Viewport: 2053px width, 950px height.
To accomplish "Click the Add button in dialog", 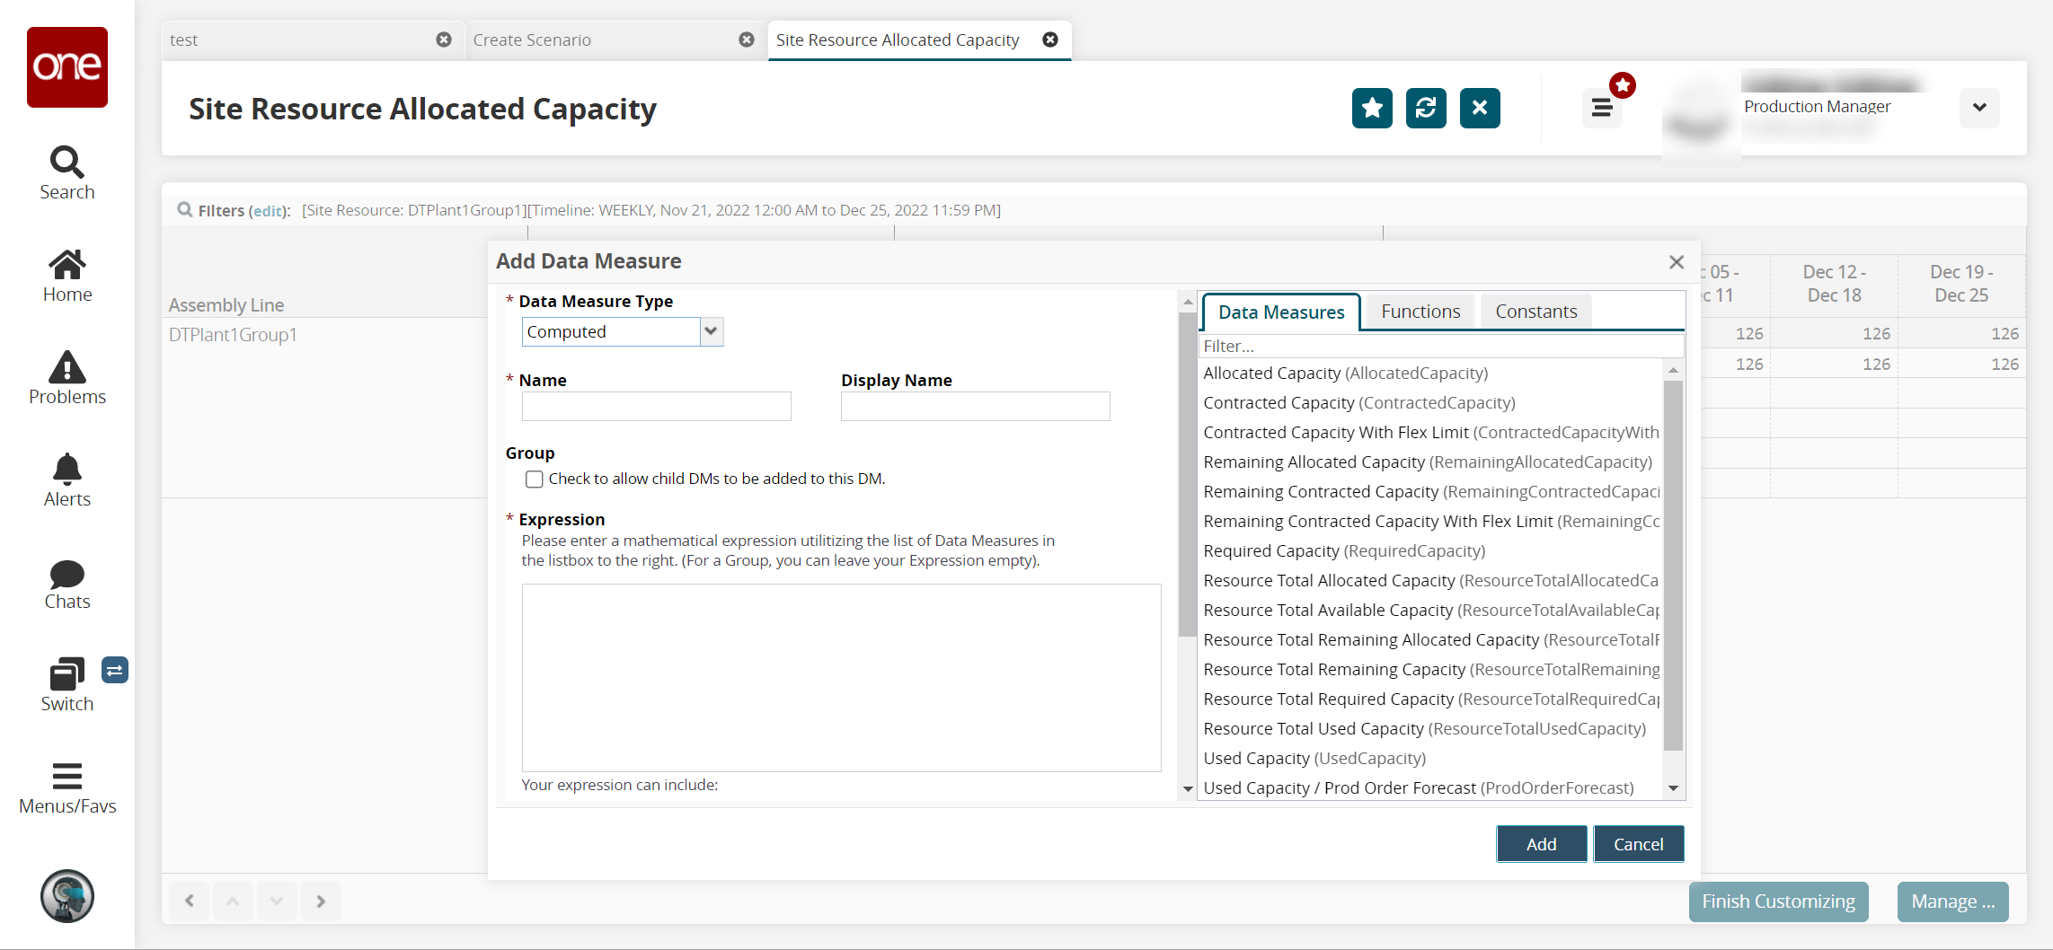I will pos(1541,844).
